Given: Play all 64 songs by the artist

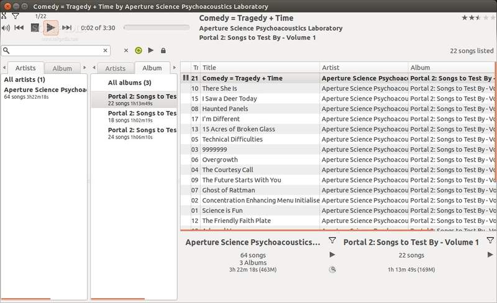Looking at the screenshot, I should point(332,255).
